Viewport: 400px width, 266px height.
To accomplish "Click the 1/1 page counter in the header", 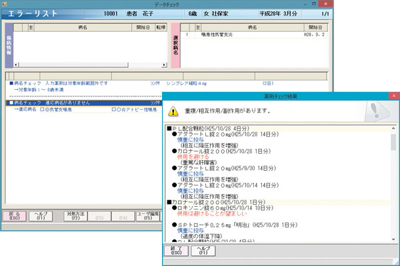I will click(x=325, y=13).
